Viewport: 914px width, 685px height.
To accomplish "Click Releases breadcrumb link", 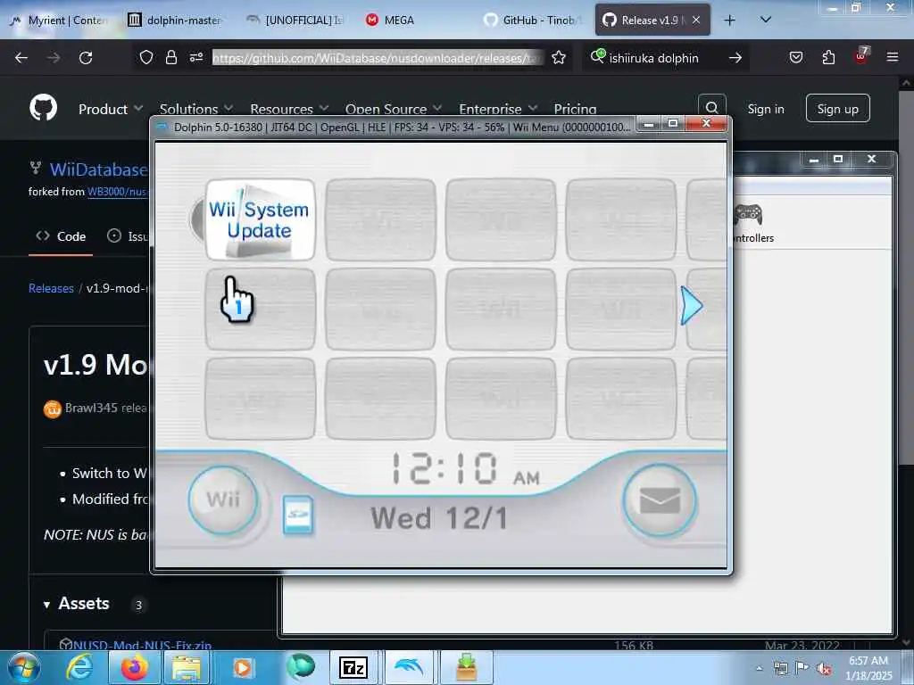I will point(51,288).
